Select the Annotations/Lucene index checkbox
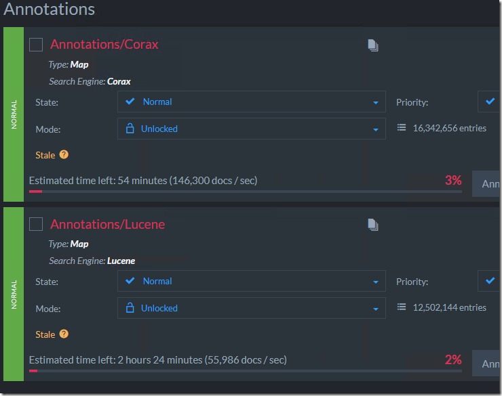 tap(36, 224)
